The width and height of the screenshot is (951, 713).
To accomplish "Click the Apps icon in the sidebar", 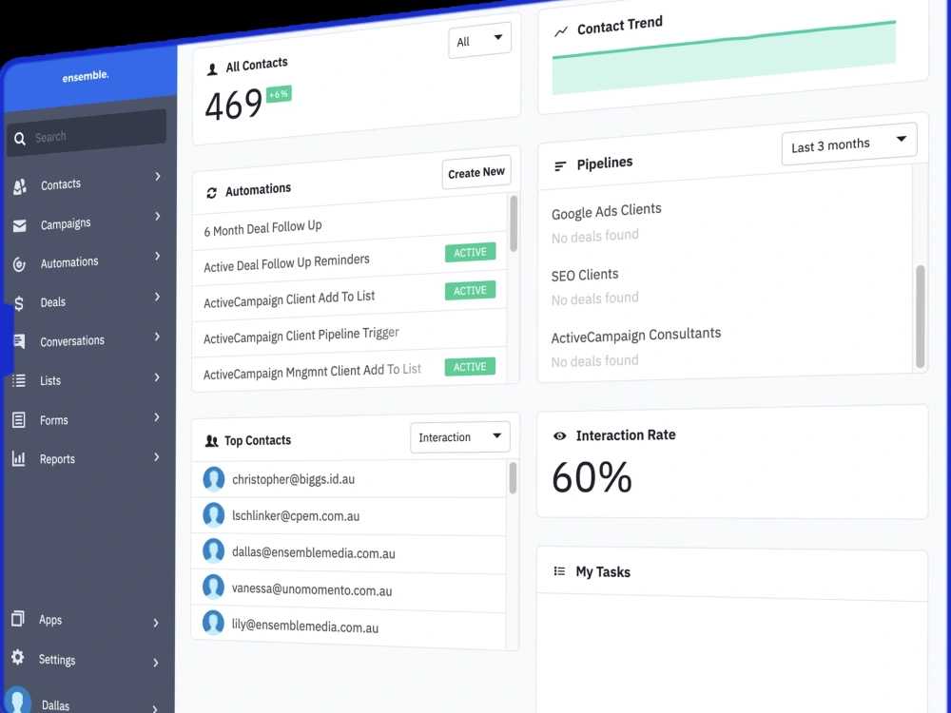I will (17, 619).
